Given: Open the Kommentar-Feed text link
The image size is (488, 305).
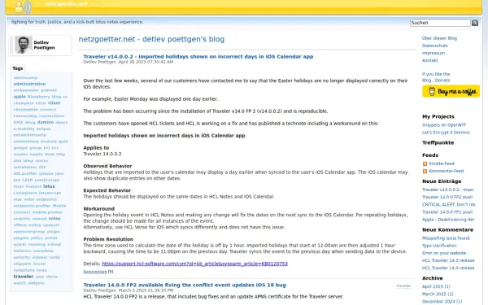Looking at the screenshot, I should click(446, 171).
